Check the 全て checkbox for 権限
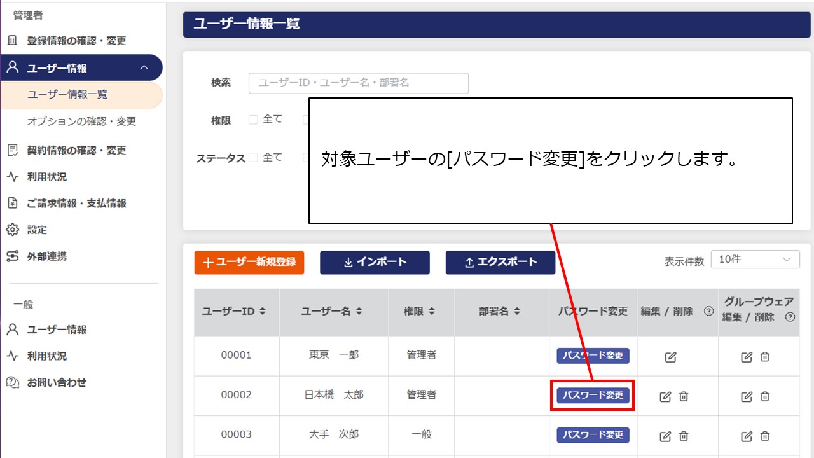 coord(253,120)
